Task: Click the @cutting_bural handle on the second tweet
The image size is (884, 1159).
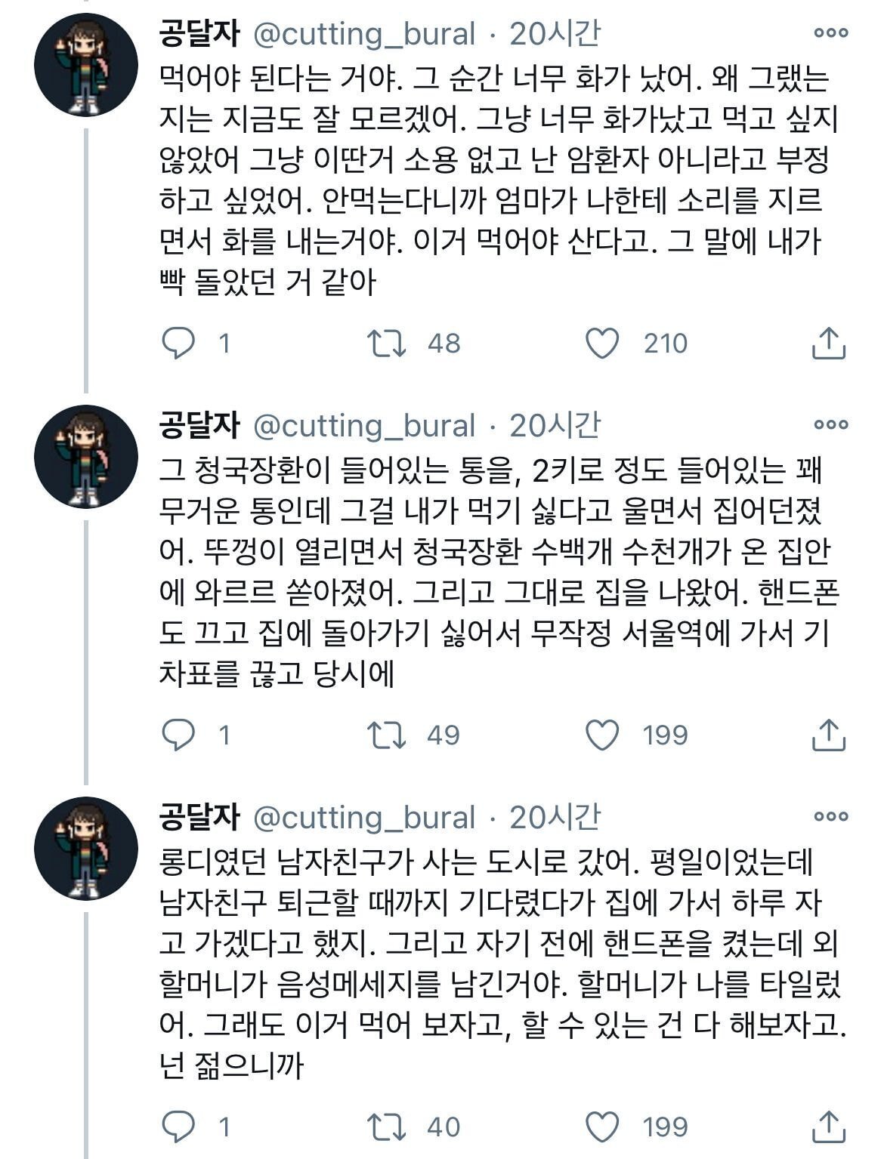Action: point(363,426)
